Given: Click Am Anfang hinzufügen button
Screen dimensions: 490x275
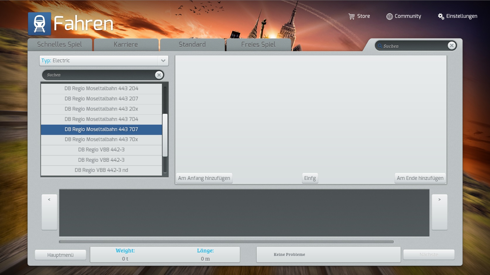Looking at the screenshot, I should (x=204, y=178).
